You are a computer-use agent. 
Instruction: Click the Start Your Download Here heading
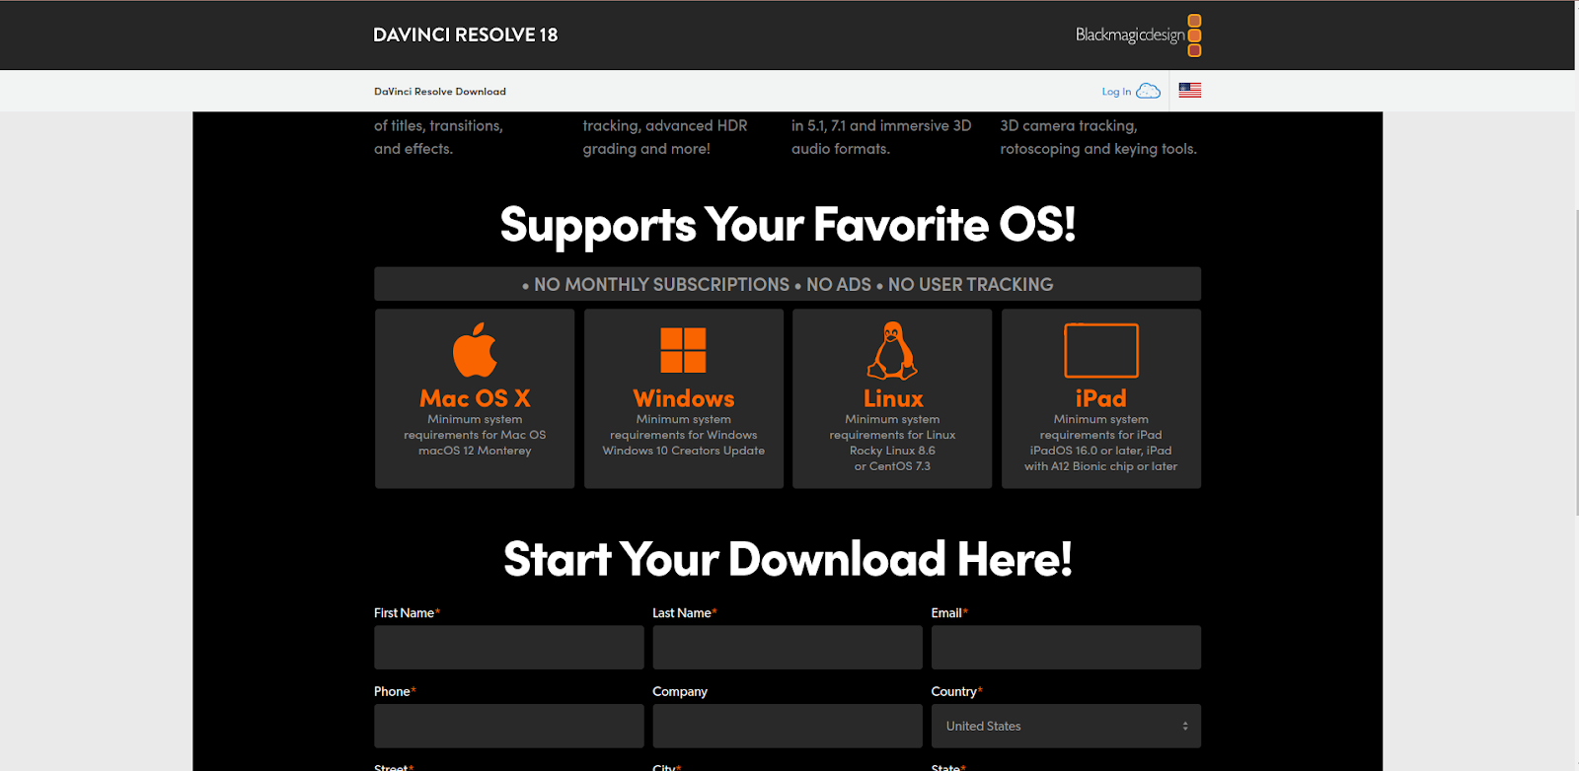(788, 559)
